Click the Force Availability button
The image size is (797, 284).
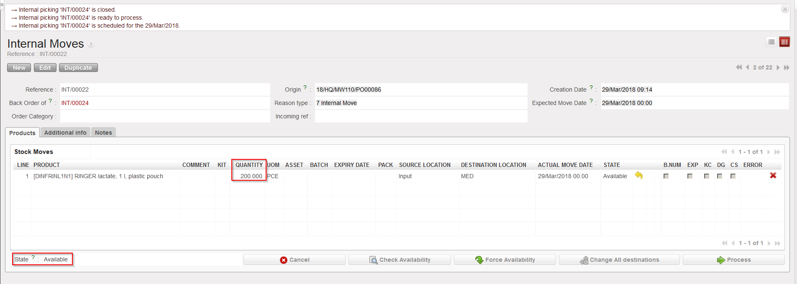click(505, 260)
